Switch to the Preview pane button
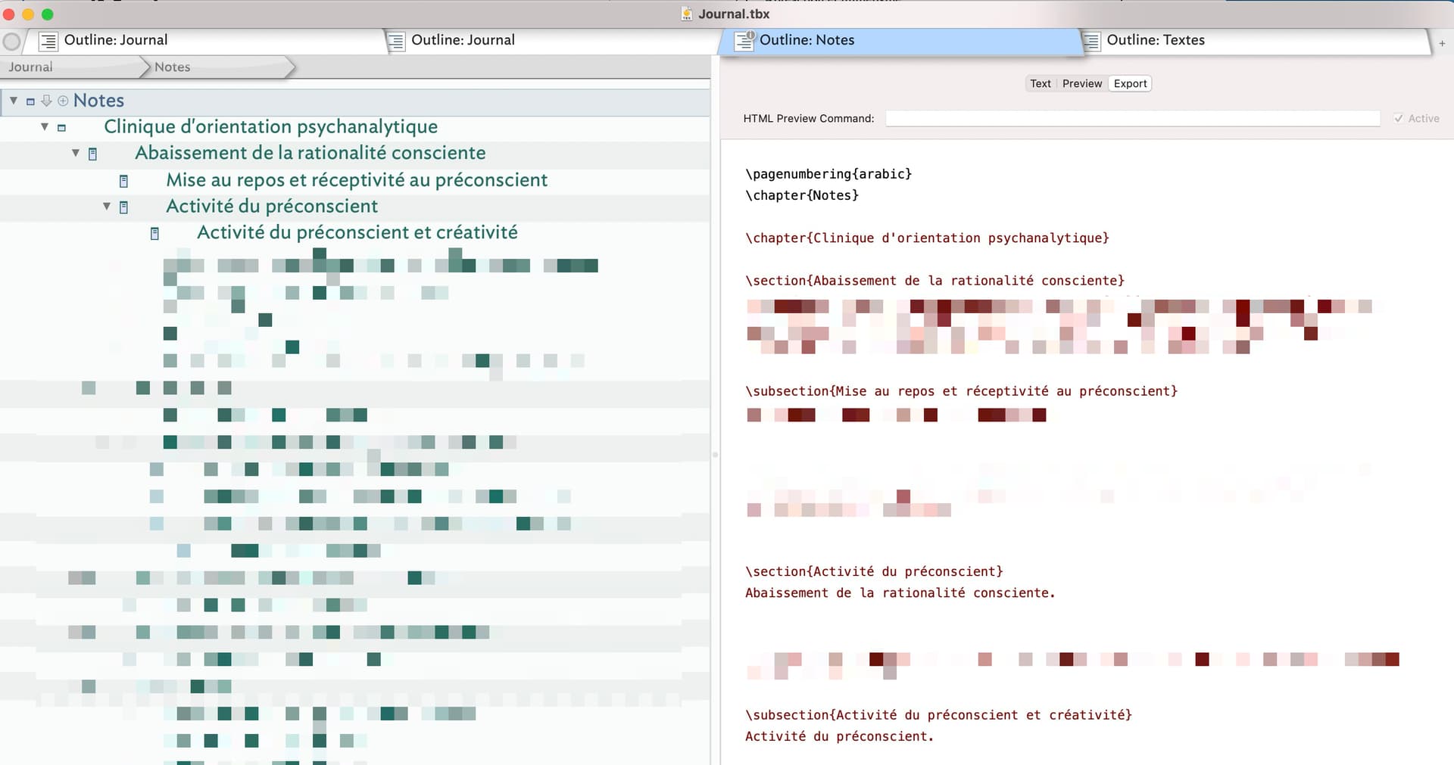The width and height of the screenshot is (1454, 765). 1081,83
